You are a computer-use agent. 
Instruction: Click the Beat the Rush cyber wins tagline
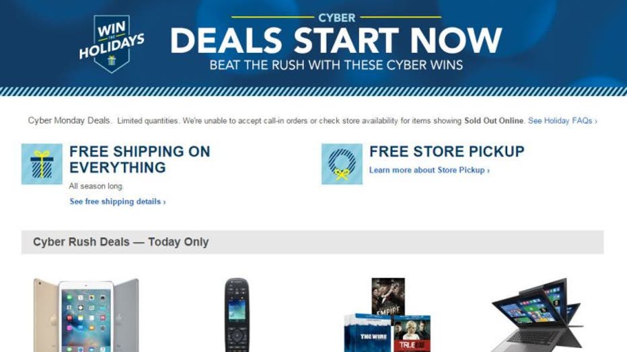pos(336,65)
